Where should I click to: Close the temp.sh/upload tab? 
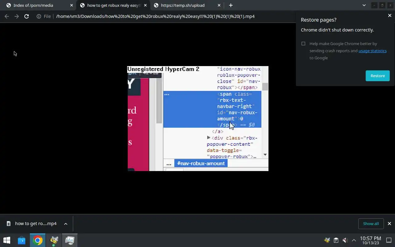coord(219,5)
